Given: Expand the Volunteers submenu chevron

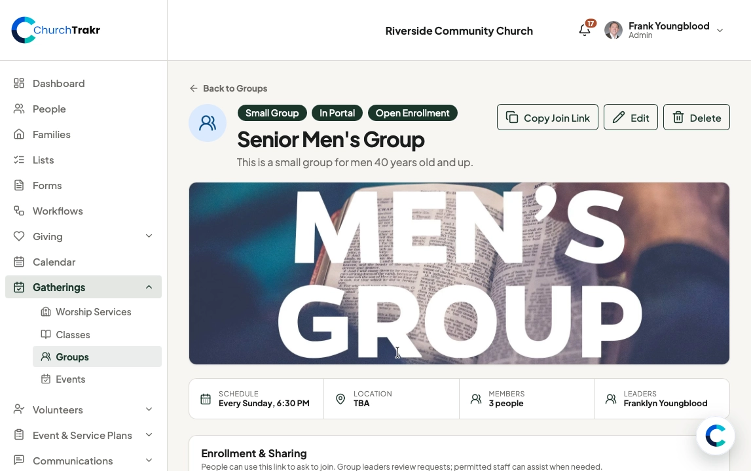Looking at the screenshot, I should pos(149,410).
